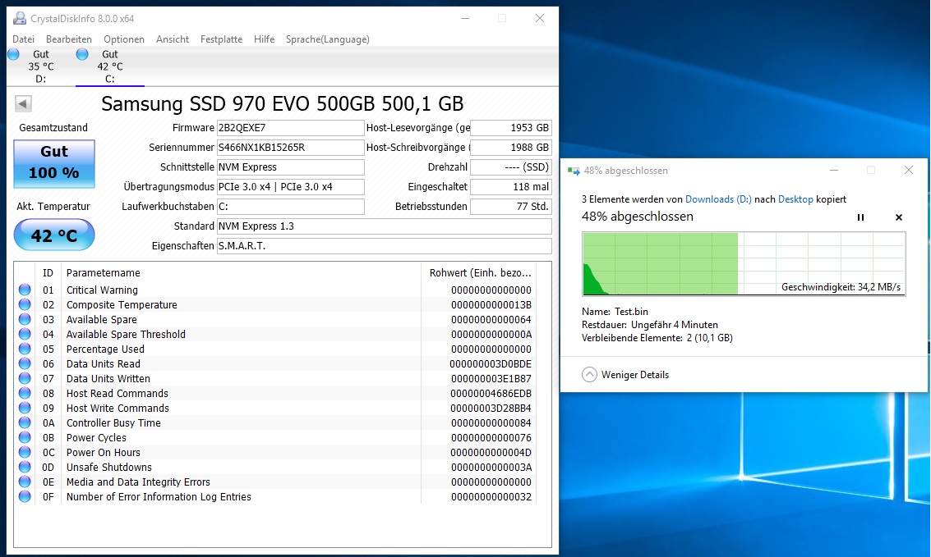Viewport: 931px width, 557px height.
Task: Click the Gut 100 % health status button
Action: pyautogui.click(x=54, y=163)
